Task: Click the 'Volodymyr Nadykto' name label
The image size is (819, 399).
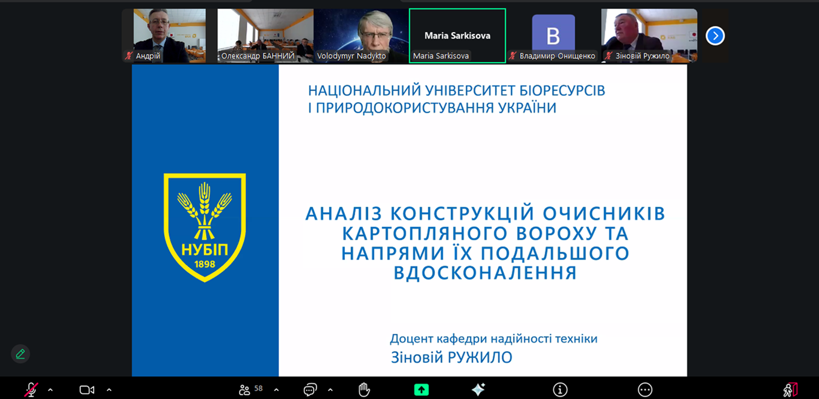Action: point(352,56)
